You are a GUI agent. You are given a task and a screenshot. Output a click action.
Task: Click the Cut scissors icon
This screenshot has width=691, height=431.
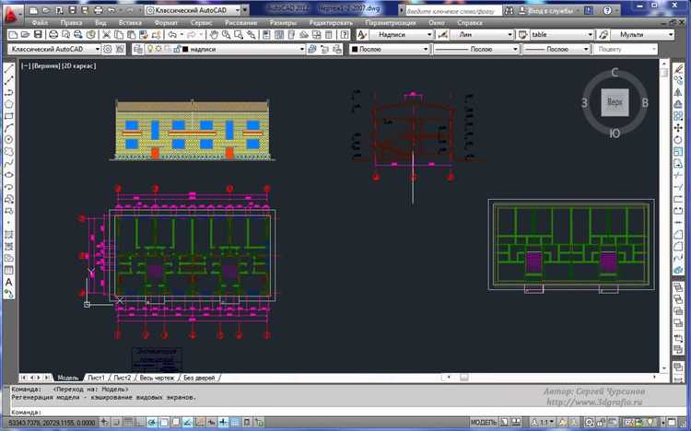(106, 34)
